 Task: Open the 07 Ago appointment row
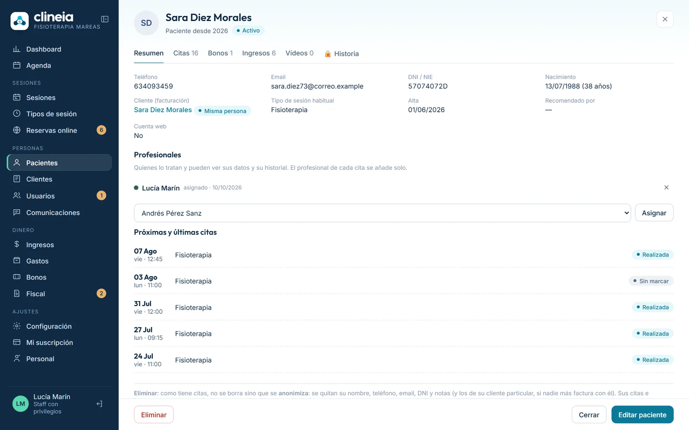point(403,255)
